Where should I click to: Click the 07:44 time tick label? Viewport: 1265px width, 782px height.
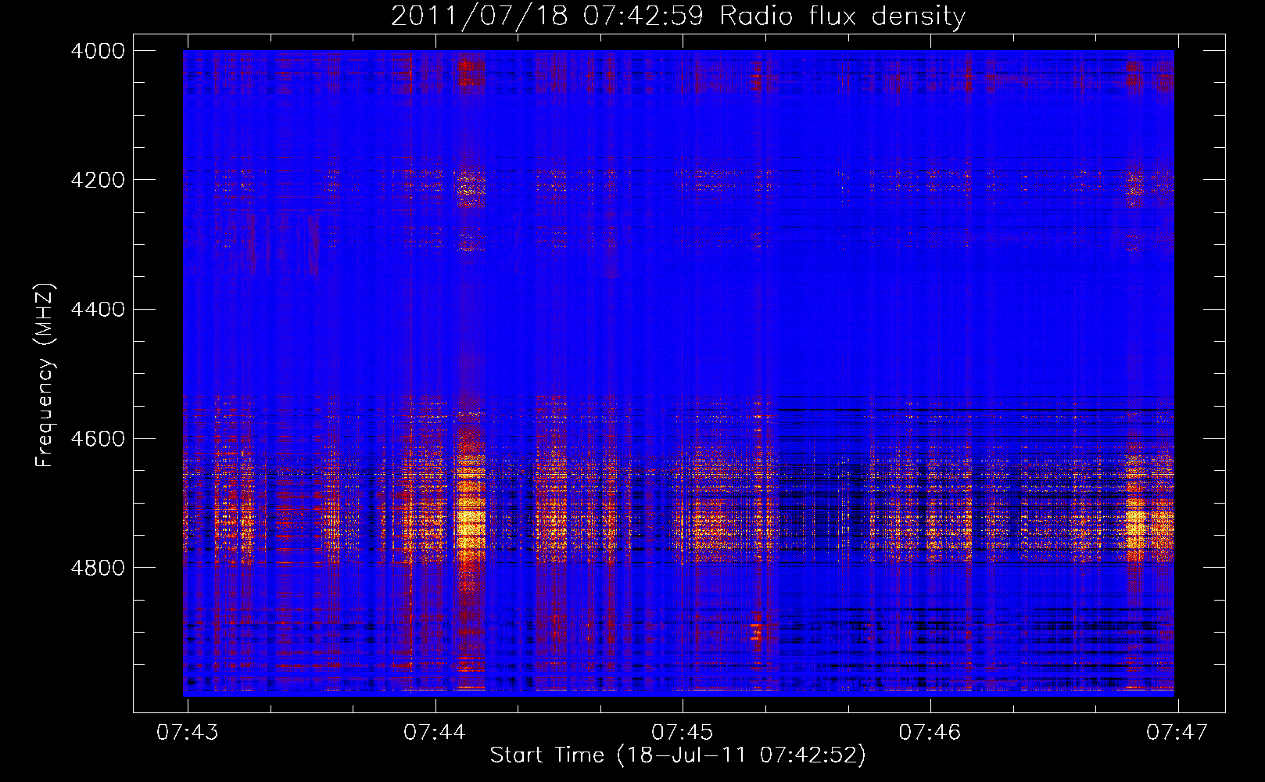pyautogui.click(x=435, y=732)
